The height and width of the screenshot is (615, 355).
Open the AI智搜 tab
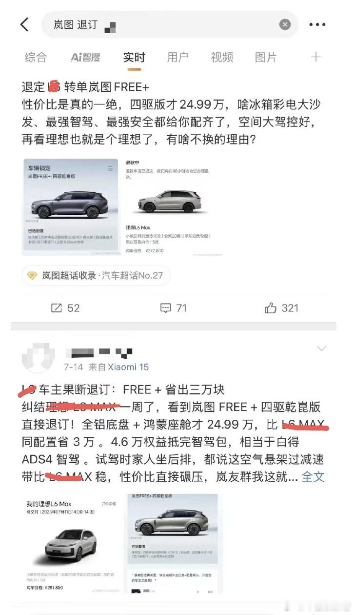(x=85, y=58)
